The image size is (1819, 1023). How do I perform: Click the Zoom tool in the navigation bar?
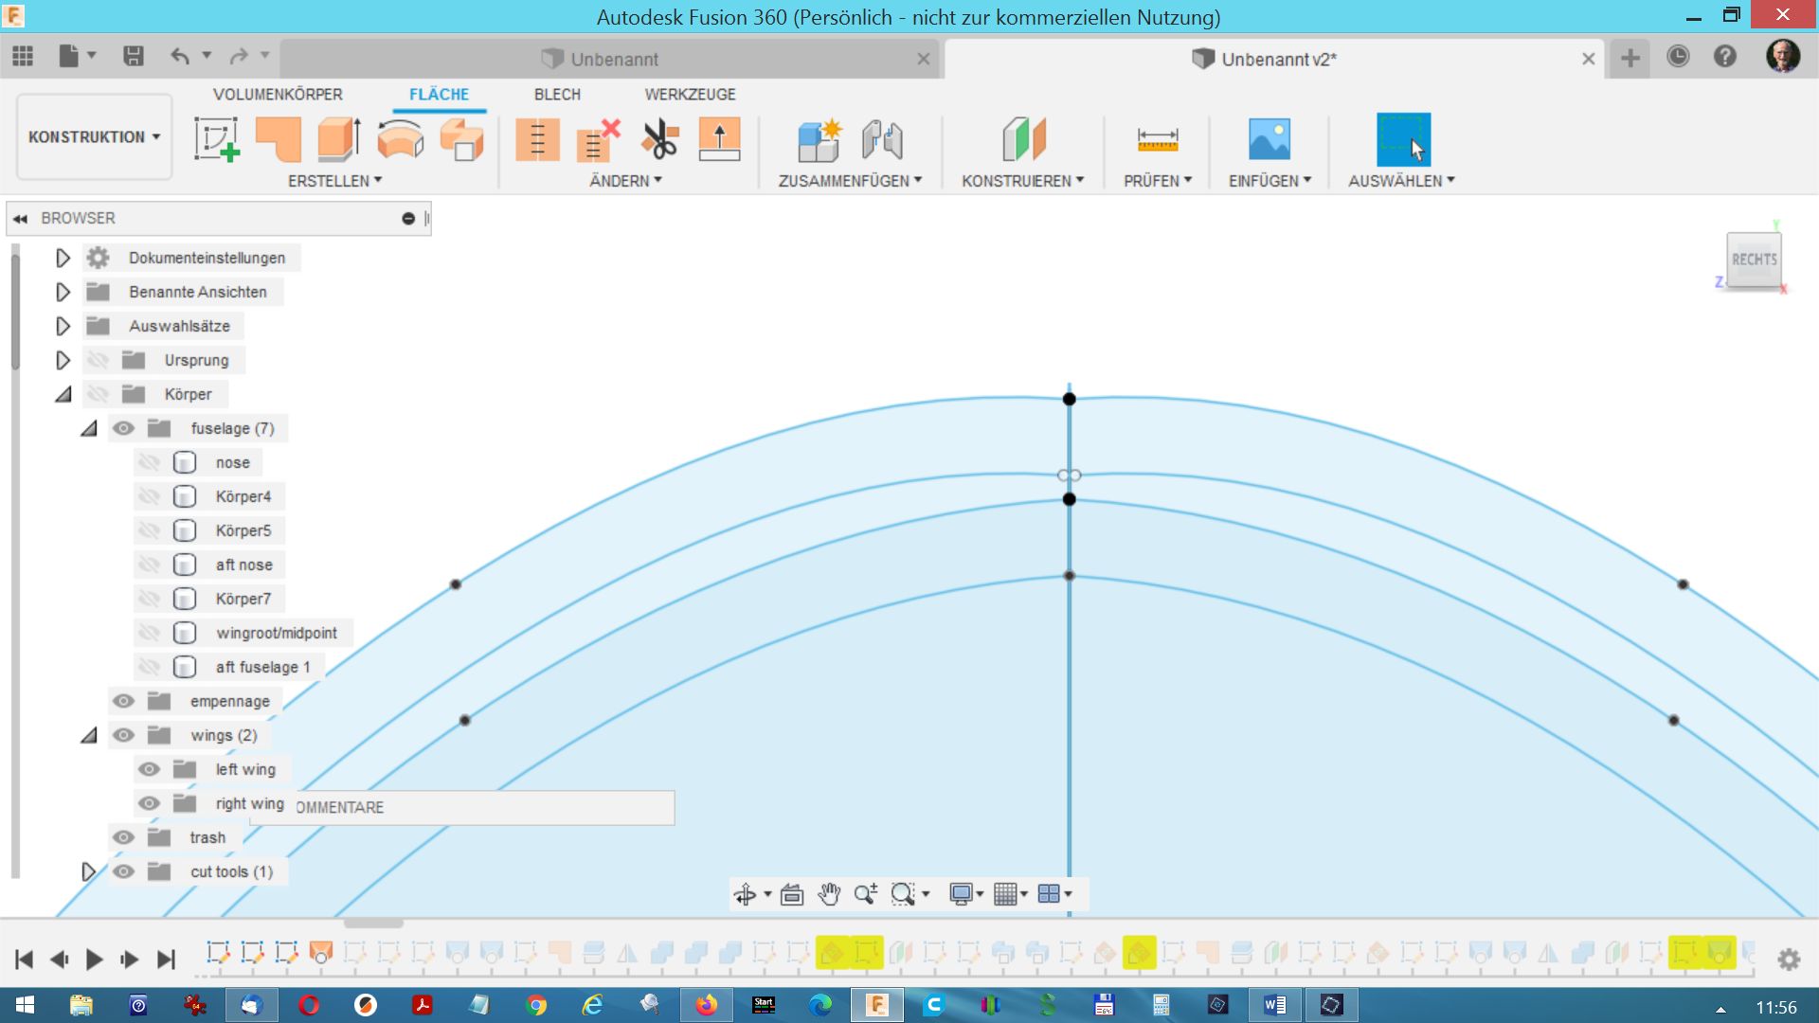[866, 893]
